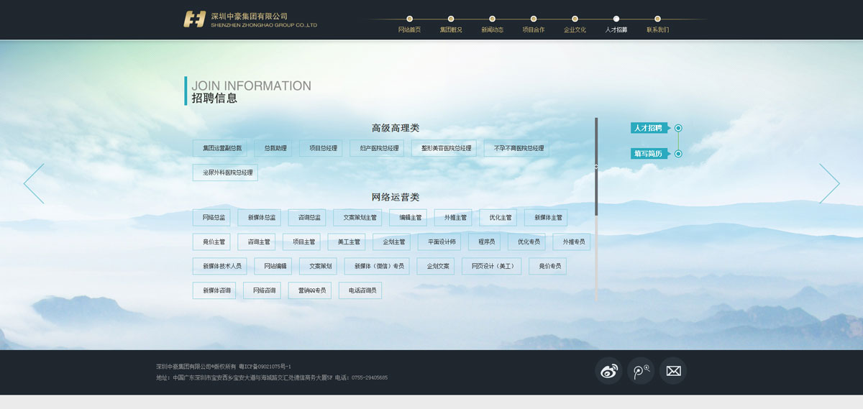Open the Weibo social icon
The height and width of the screenshot is (409, 863).
click(608, 371)
